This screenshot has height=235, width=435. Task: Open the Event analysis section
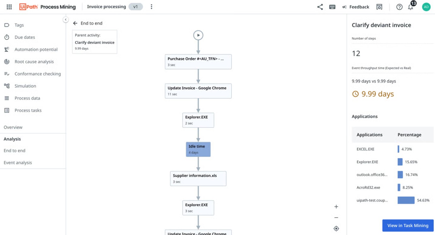click(x=18, y=162)
